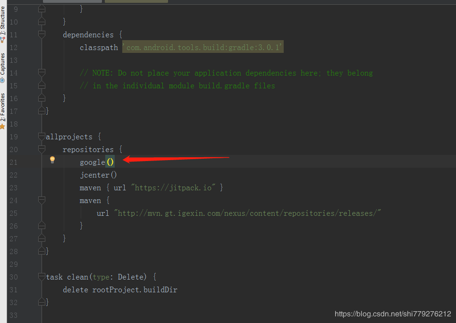Click the fold end marker on line 26
The height and width of the screenshot is (323, 456).
pos(42,225)
